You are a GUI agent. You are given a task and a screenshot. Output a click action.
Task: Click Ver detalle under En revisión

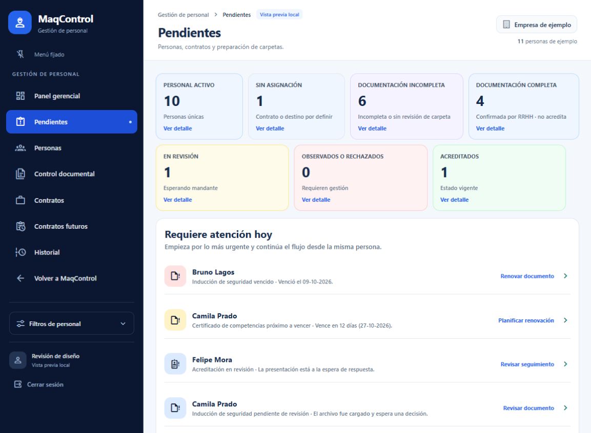tap(177, 200)
